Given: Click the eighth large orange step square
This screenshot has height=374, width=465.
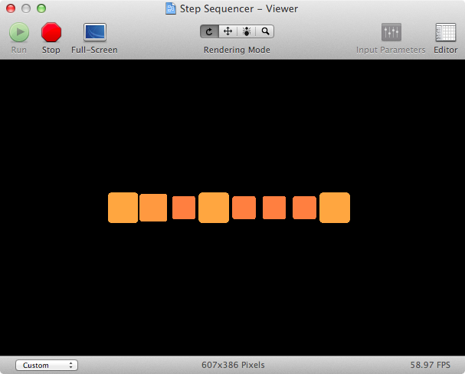Looking at the screenshot, I should pyautogui.click(x=335, y=208).
